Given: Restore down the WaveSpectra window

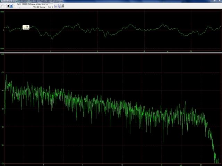Looking at the screenshot, I should click(215, 1).
